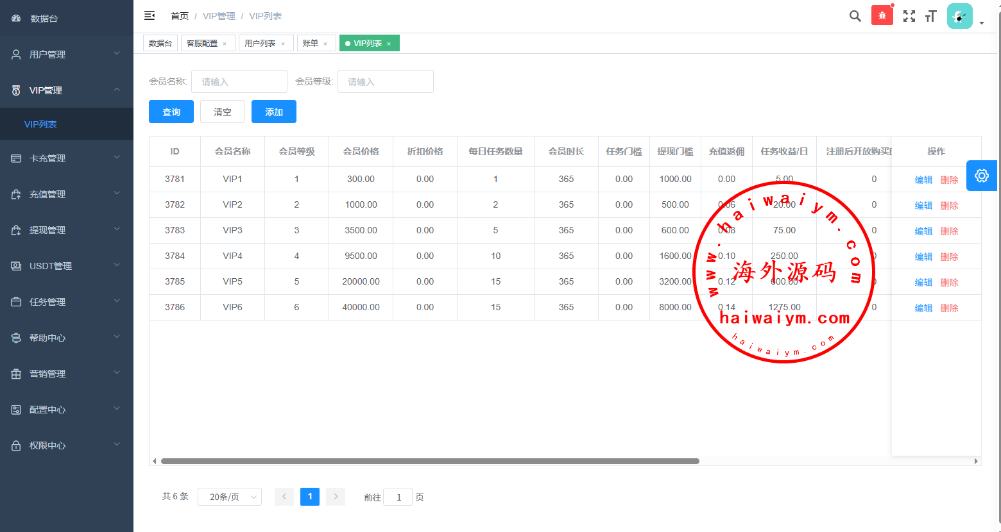The width and height of the screenshot is (1001, 532).
Task: Close the VIP列表 tab
Action: pos(389,44)
